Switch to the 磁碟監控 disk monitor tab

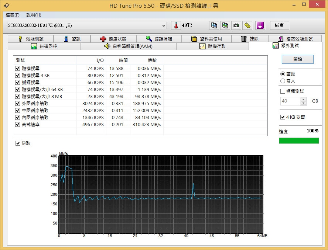pyautogui.click(x=44, y=46)
